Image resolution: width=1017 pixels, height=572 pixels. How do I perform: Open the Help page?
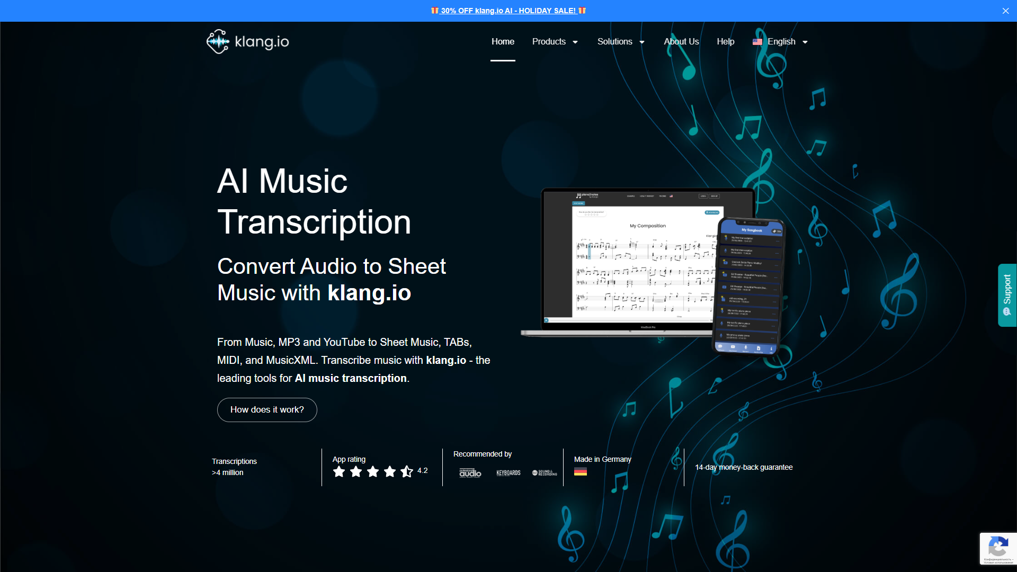pyautogui.click(x=725, y=41)
